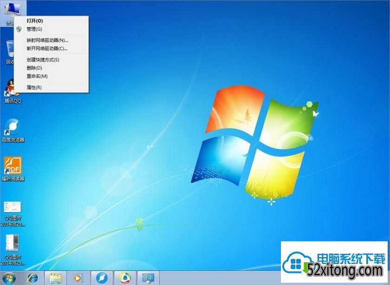Select the 福昕阅读器 PDF shortcut
The width and height of the screenshot is (390, 285).
coord(13,169)
